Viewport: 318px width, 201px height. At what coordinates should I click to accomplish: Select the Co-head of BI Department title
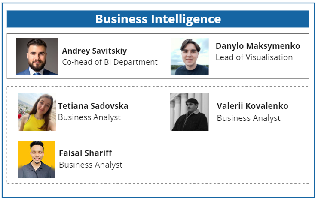(x=110, y=62)
